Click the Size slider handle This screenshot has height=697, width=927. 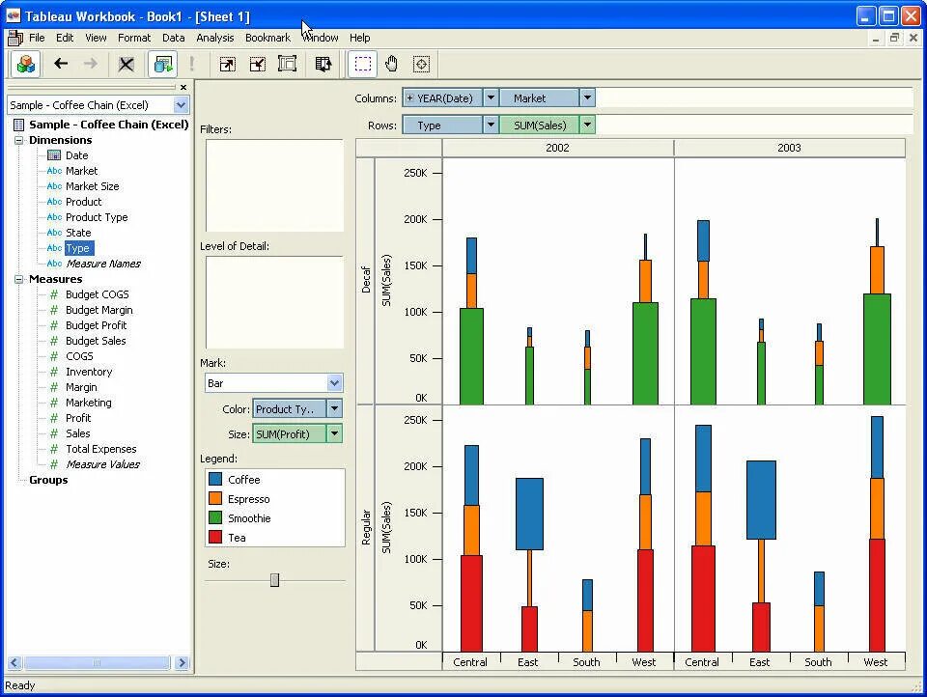(274, 580)
